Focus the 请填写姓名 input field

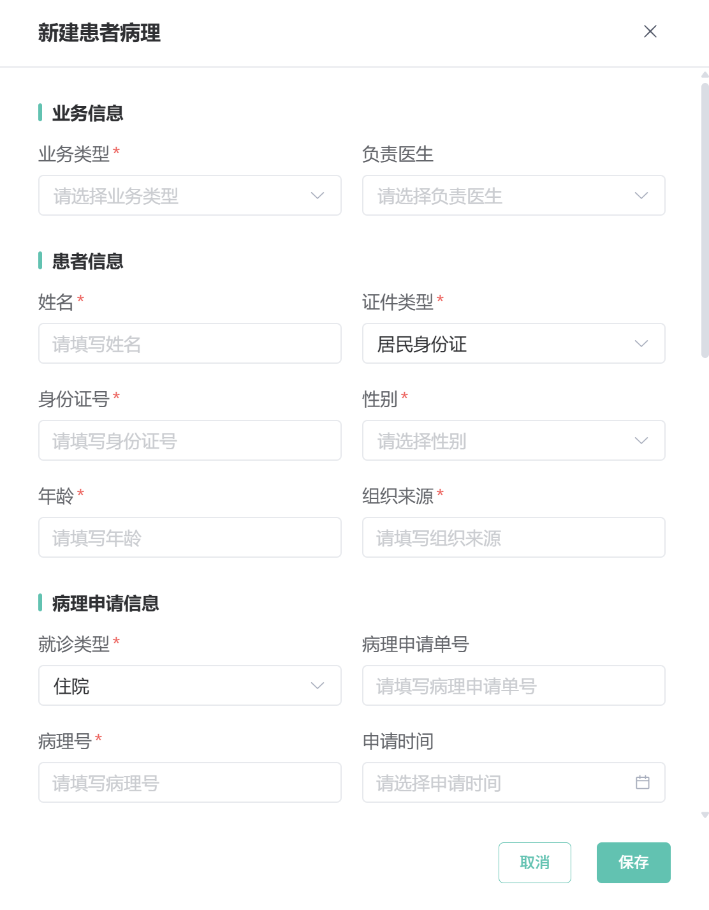[190, 343]
